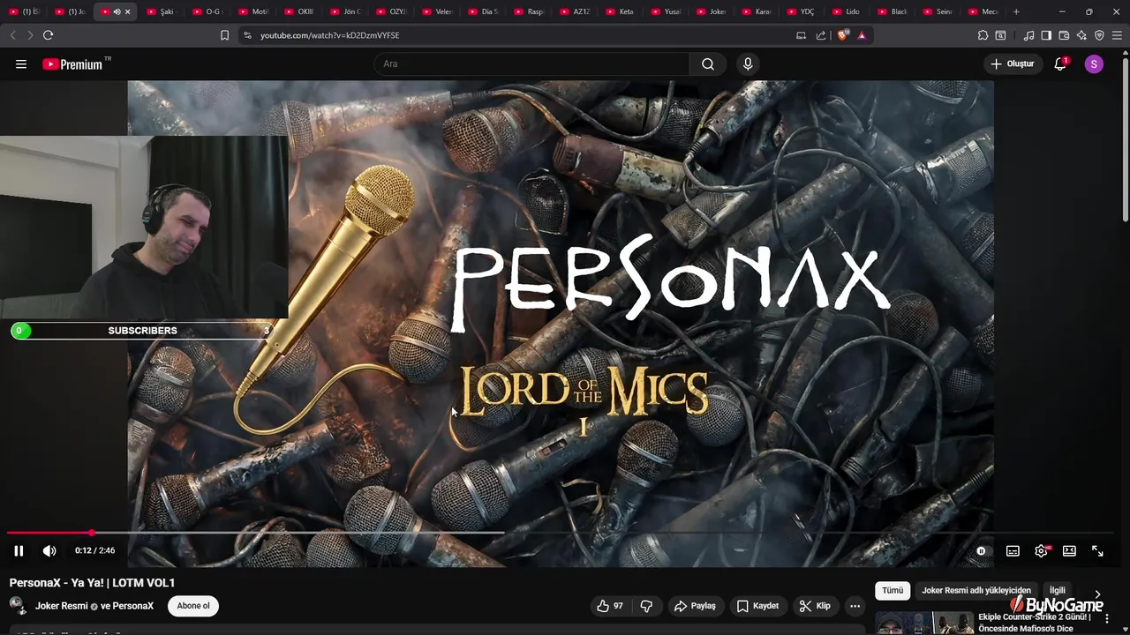Open the notifications bell
The width and height of the screenshot is (1130, 635).
coord(1060,63)
